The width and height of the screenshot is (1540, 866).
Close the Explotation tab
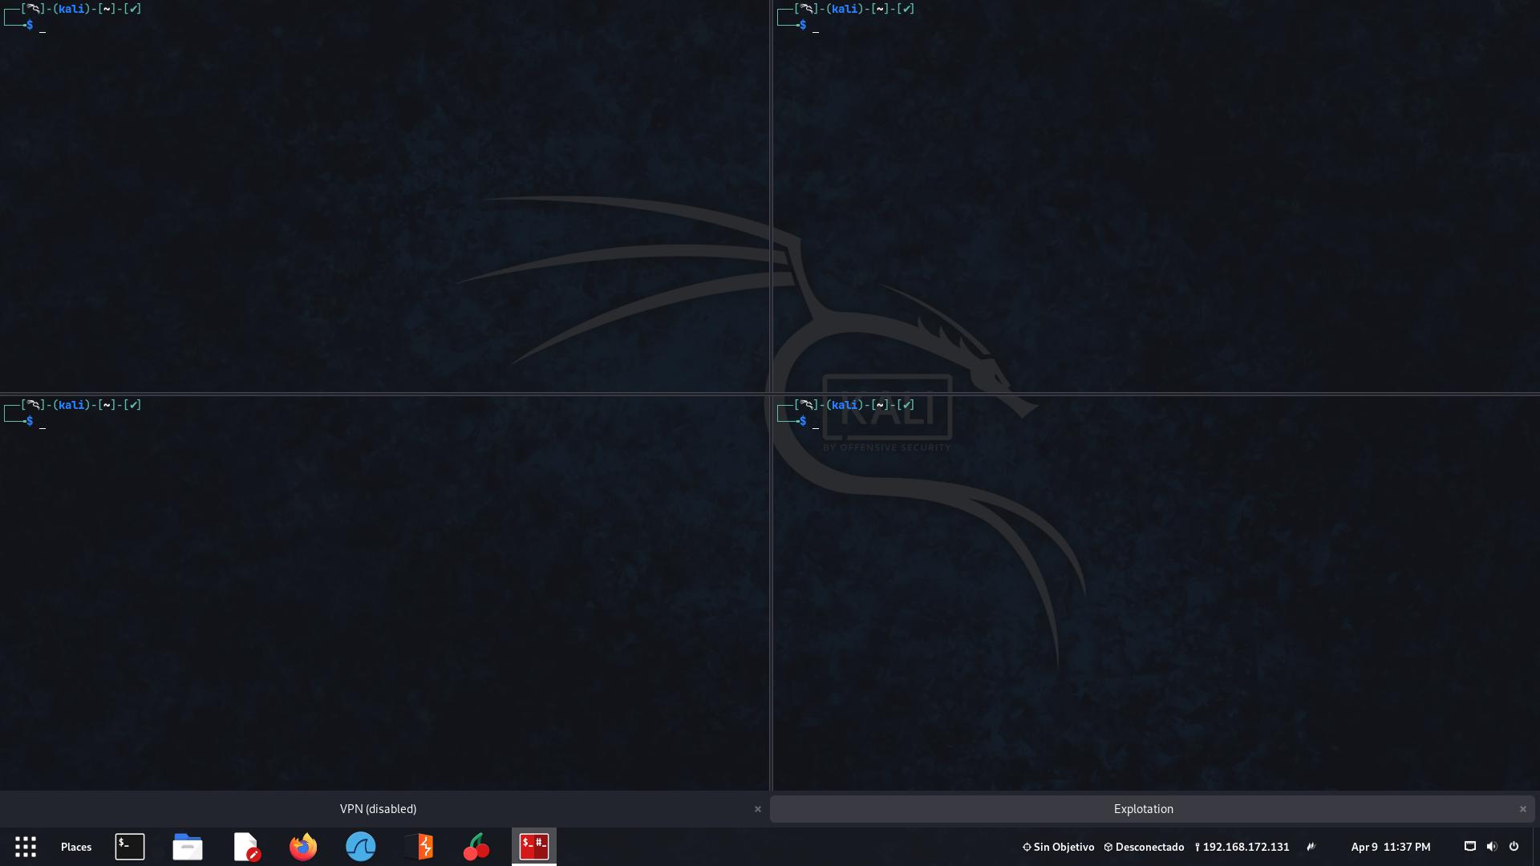pyautogui.click(x=1522, y=809)
